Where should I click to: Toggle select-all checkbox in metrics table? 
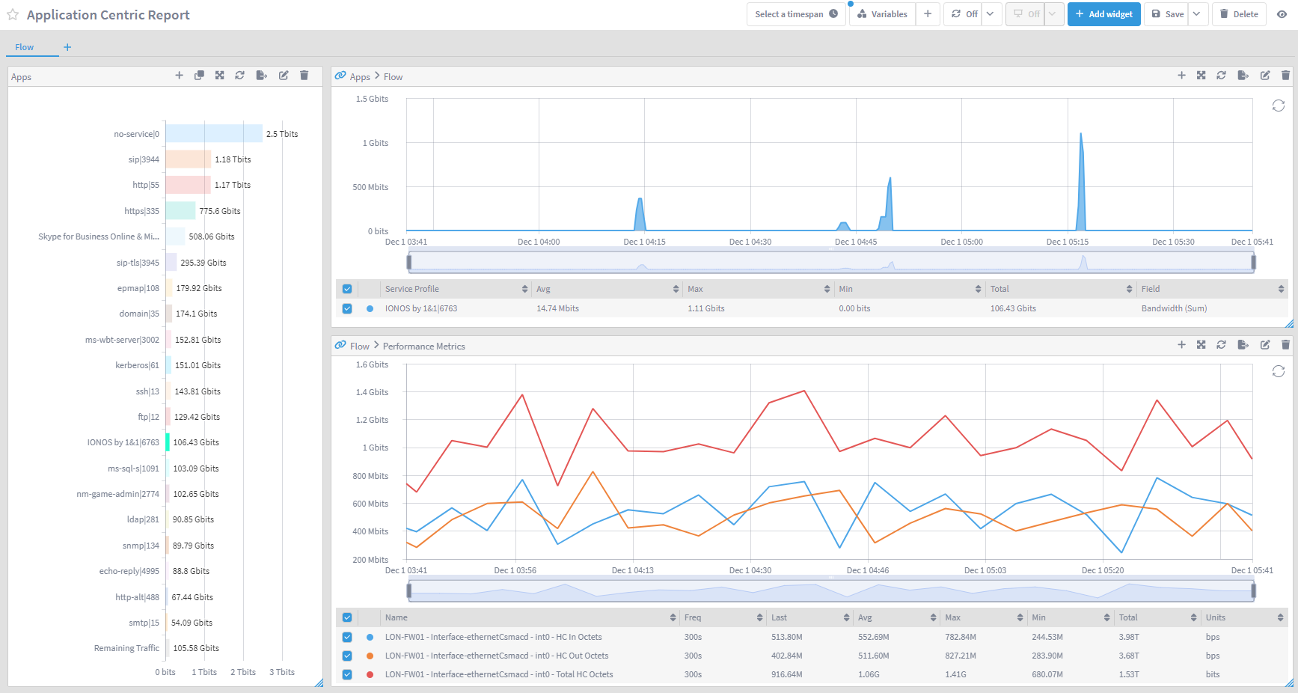(x=347, y=617)
